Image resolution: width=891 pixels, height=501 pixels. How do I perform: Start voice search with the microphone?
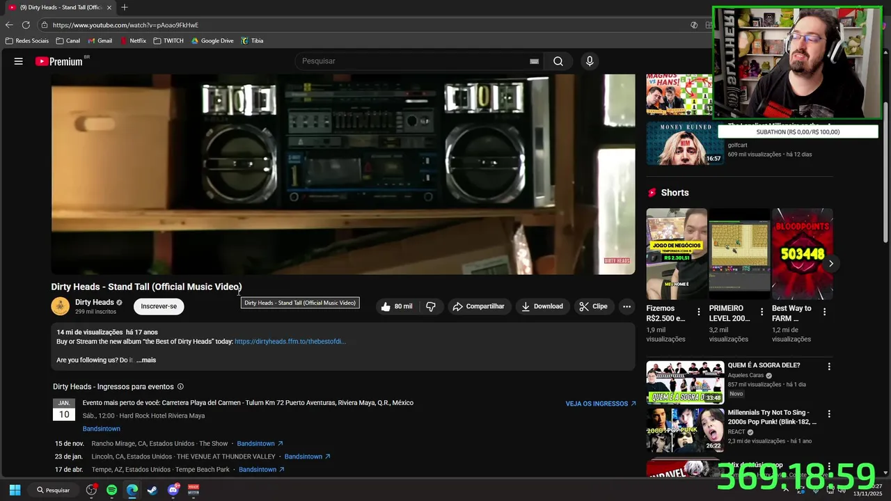[x=590, y=61]
